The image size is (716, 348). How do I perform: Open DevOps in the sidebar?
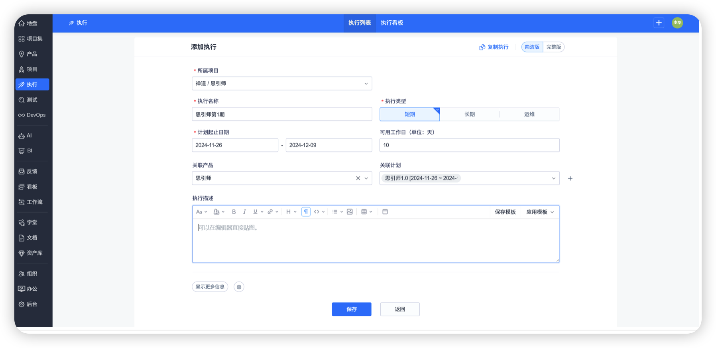(32, 115)
